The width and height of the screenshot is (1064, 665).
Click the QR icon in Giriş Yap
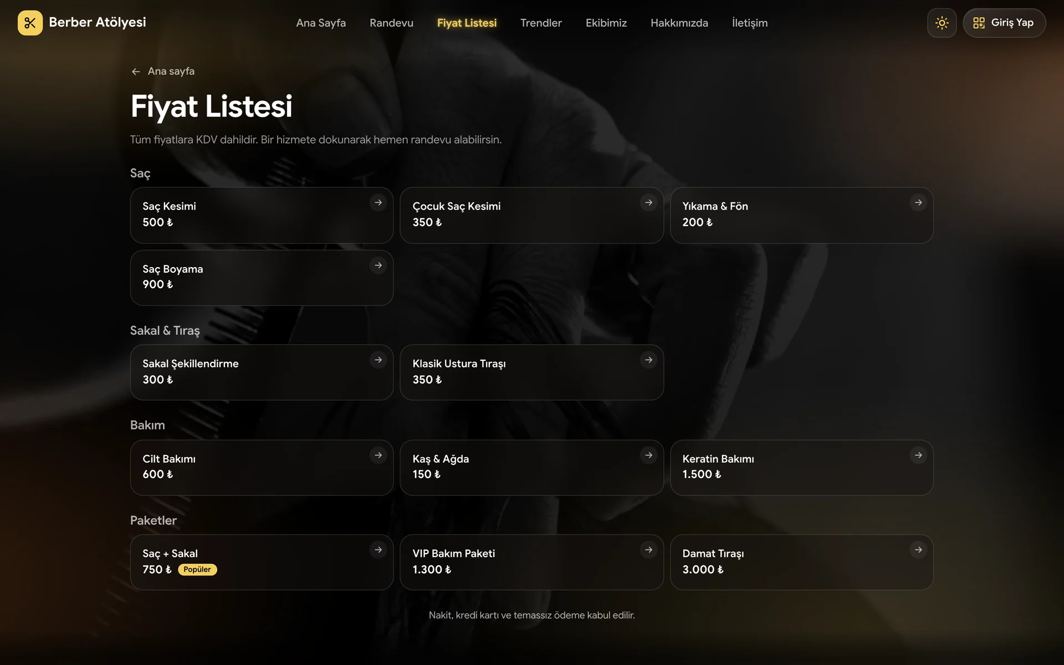(x=979, y=23)
